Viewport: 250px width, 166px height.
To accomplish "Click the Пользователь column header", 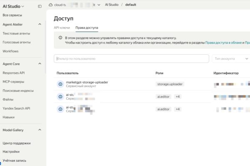I will (67, 73).
